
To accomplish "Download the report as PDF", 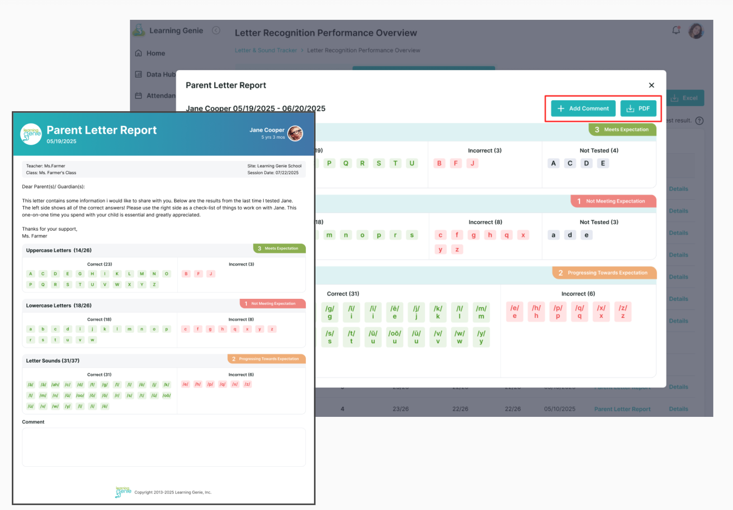I will [x=638, y=108].
